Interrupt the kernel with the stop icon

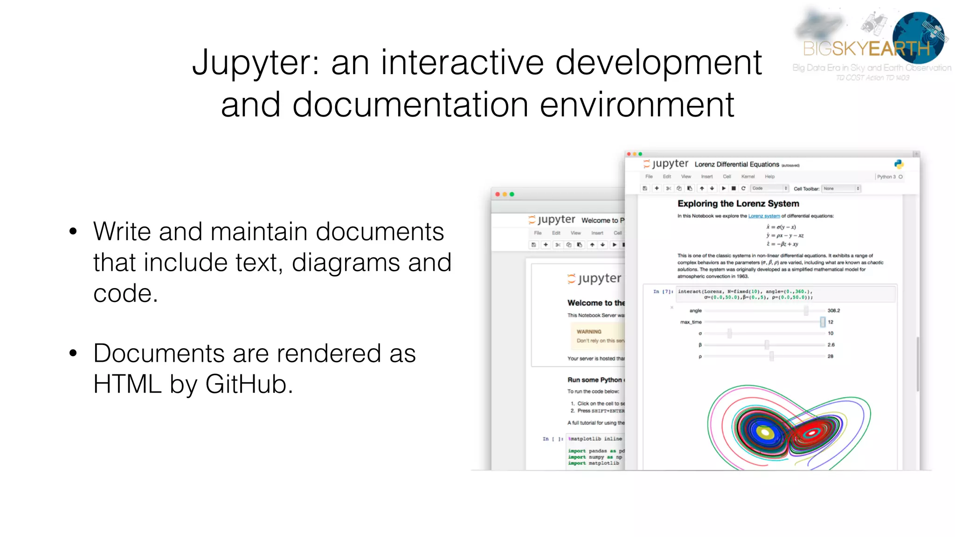pos(734,188)
